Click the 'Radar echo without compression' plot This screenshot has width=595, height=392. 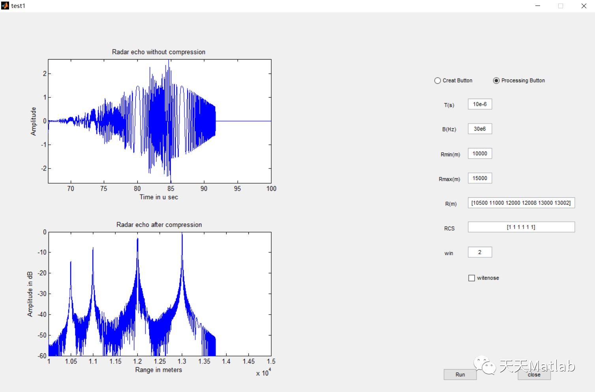[x=160, y=121]
